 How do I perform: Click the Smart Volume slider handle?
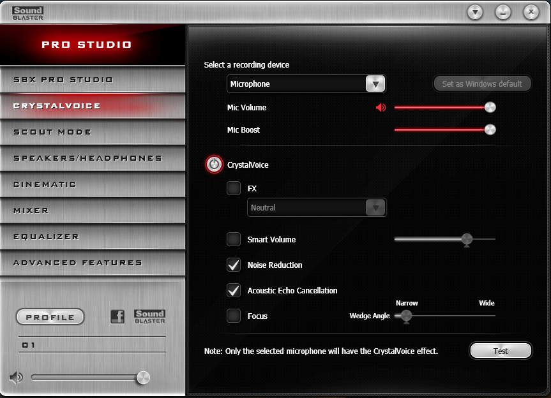point(467,239)
